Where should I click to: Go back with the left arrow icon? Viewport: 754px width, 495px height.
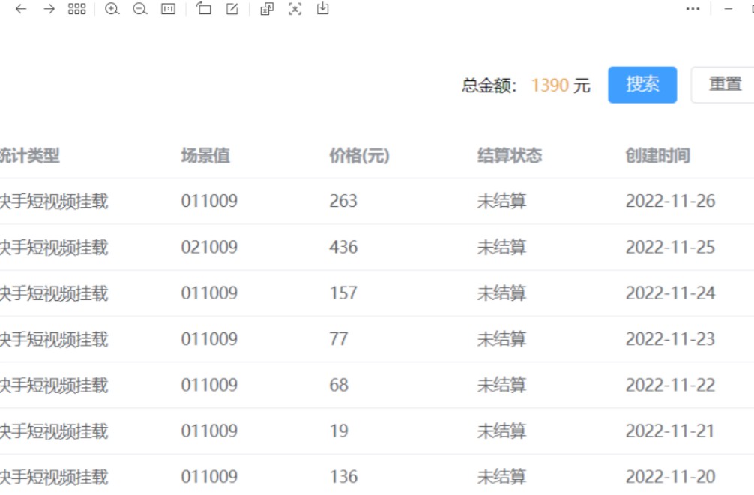tap(21, 9)
